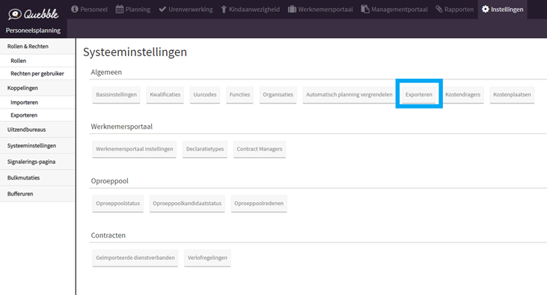Image resolution: width=547 pixels, height=295 pixels.
Task: Open the Kostenplaatsen settings
Action: (x=512, y=94)
